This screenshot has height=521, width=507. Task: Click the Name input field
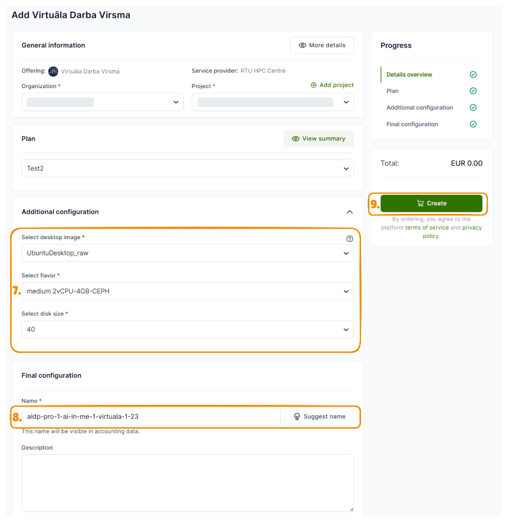point(151,417)
